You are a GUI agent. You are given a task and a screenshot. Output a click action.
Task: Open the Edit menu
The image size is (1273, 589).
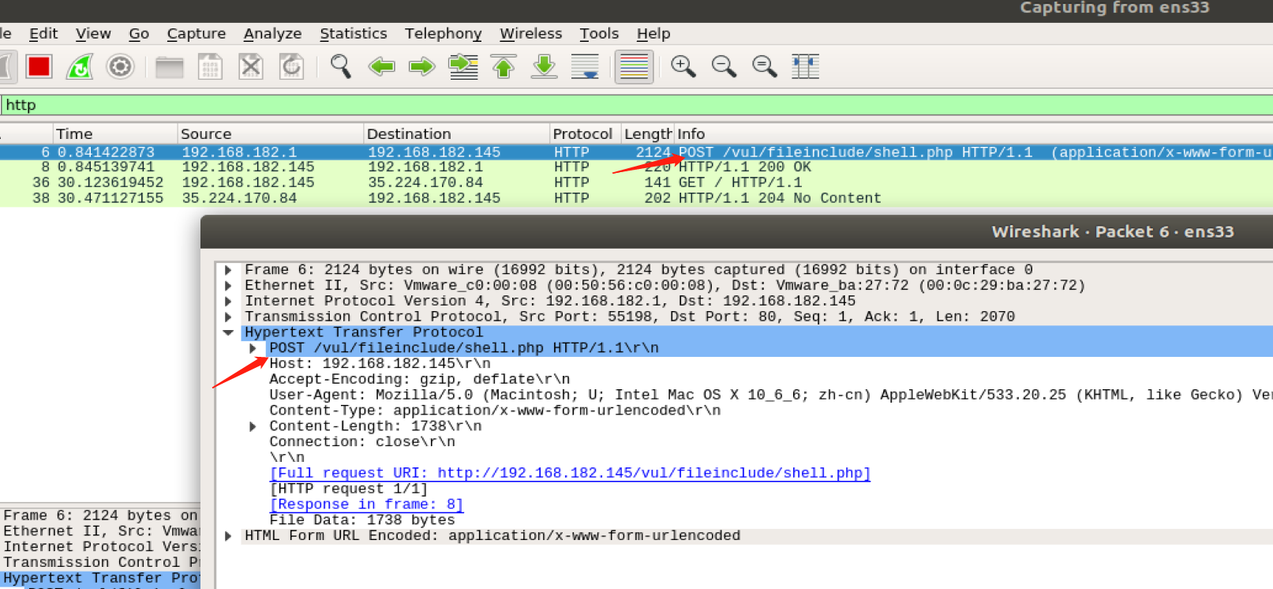click(x=43, y=33)
